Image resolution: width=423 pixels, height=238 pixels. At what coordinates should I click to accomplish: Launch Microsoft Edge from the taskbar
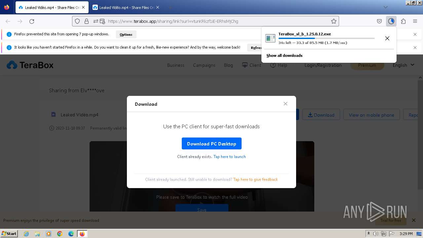(x=71, y=234)
